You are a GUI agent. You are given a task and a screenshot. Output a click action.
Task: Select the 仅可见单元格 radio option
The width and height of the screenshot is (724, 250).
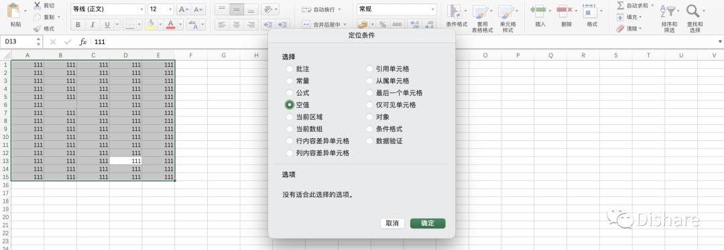tap(369, 105)
